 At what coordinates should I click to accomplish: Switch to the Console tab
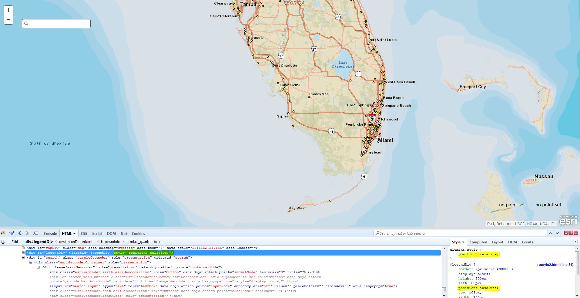pyautogui.click(x=50, y=234)
